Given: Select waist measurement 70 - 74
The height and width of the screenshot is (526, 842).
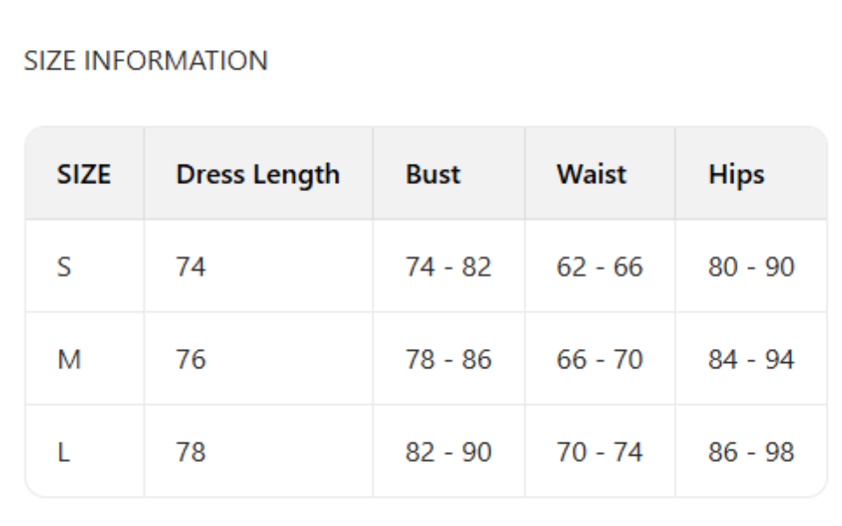Looking at the screenshot, I should (x=599, y=452).
